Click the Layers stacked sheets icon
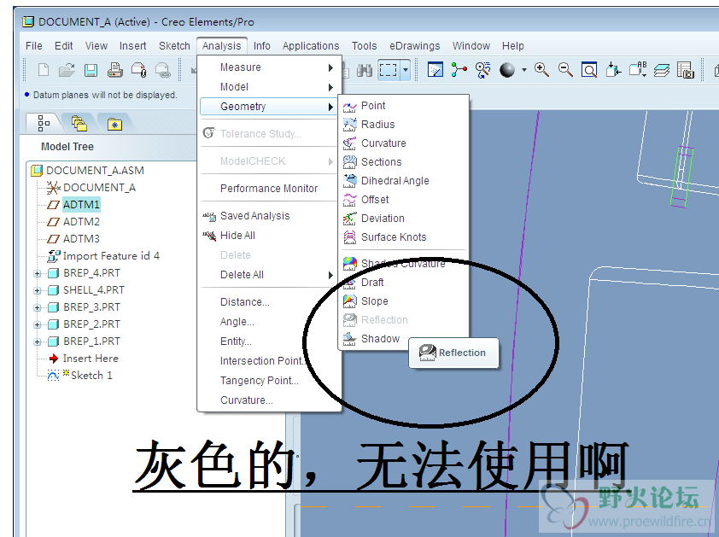 661,70
